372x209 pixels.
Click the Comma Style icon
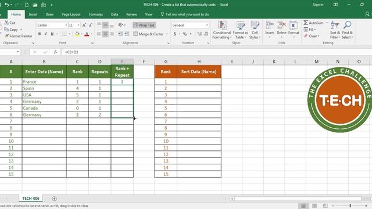point(191,34)
